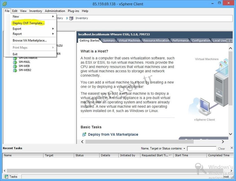236x181 pixels.
Task: Select SM-DATABASE in the inventory tree
Action: pos(28,58)
